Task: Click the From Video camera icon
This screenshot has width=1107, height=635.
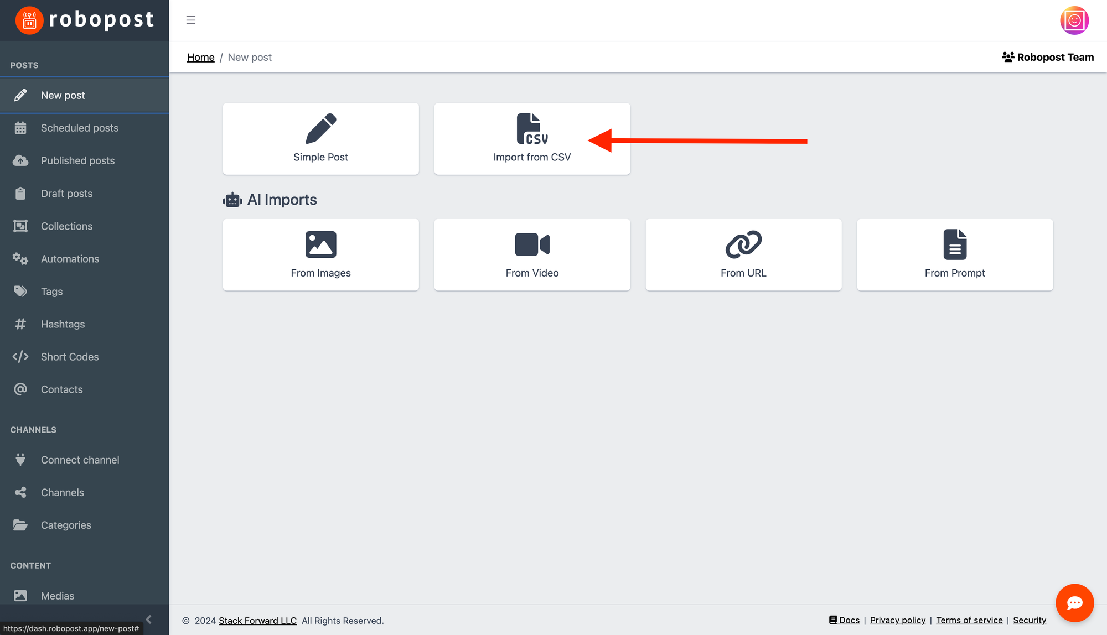Action: [x=532, y=244]
